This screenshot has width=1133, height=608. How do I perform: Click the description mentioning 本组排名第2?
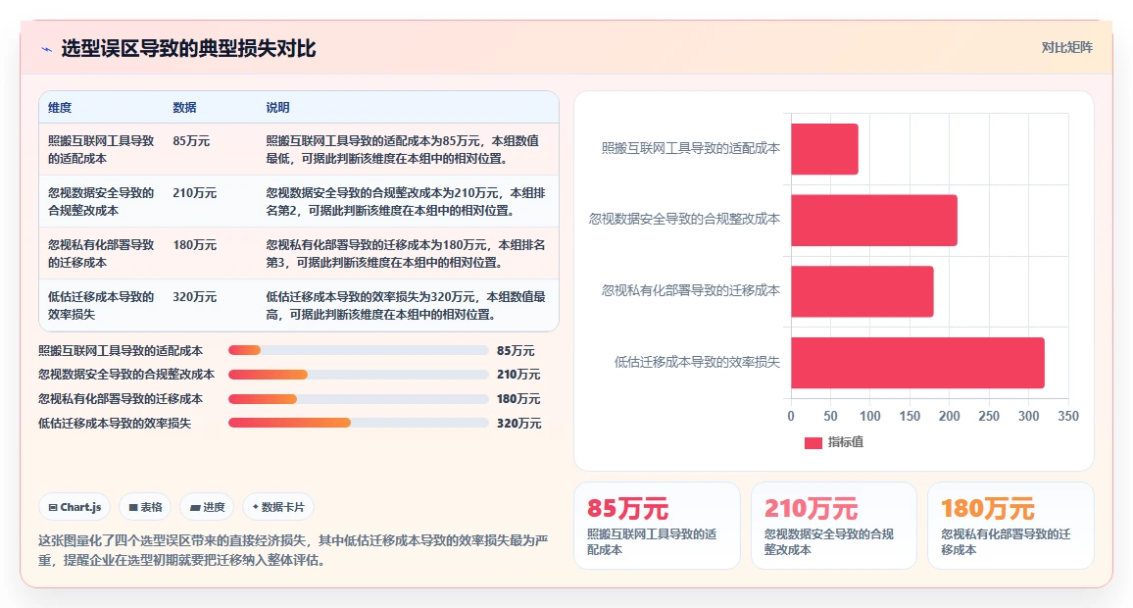click(x=406, y=202)
